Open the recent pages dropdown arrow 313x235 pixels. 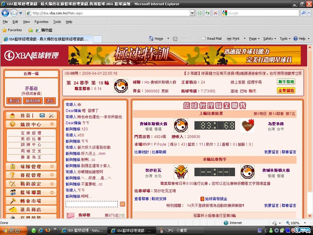click(20, 13)
